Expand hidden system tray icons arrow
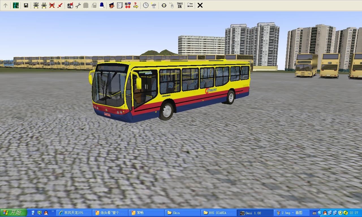Image resolution: width=362 pixels, height=217 pixels. 320,213
